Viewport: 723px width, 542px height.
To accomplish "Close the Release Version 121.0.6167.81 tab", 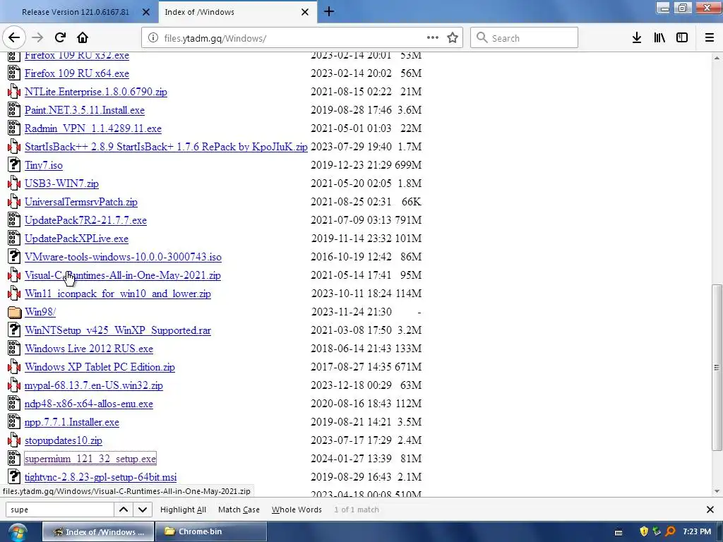I will pos(145,12).
